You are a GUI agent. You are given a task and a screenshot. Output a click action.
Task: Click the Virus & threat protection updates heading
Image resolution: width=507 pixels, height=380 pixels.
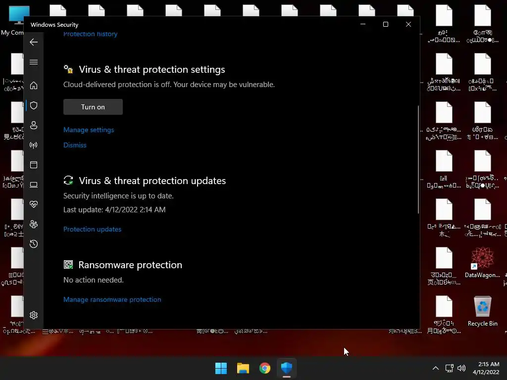click(152, 181)
